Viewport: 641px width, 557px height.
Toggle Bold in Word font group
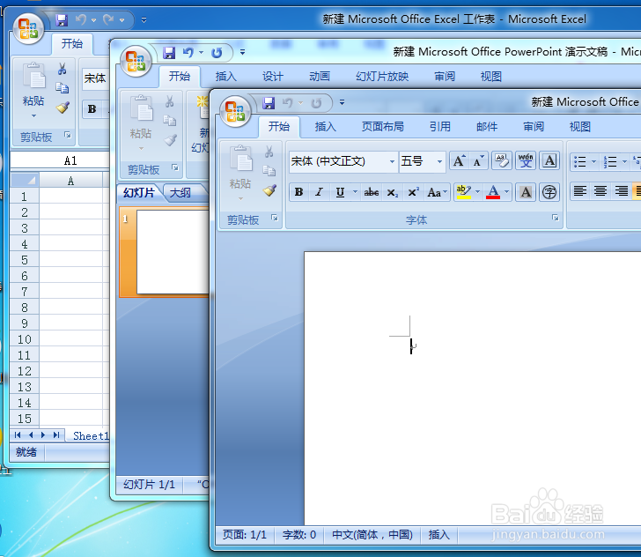298,192
